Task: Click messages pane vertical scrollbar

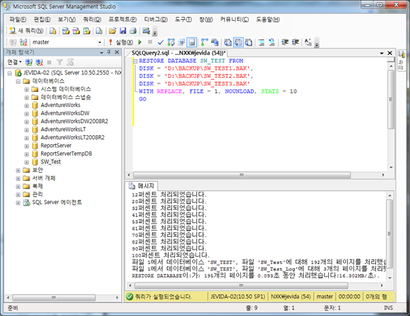Action: (390, 233)
